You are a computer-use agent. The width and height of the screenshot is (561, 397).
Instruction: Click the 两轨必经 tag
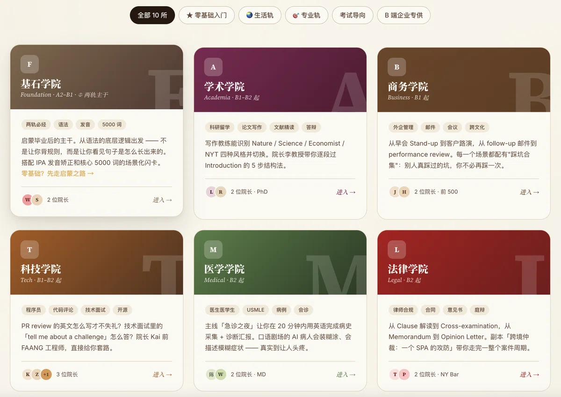click(36, 124)
